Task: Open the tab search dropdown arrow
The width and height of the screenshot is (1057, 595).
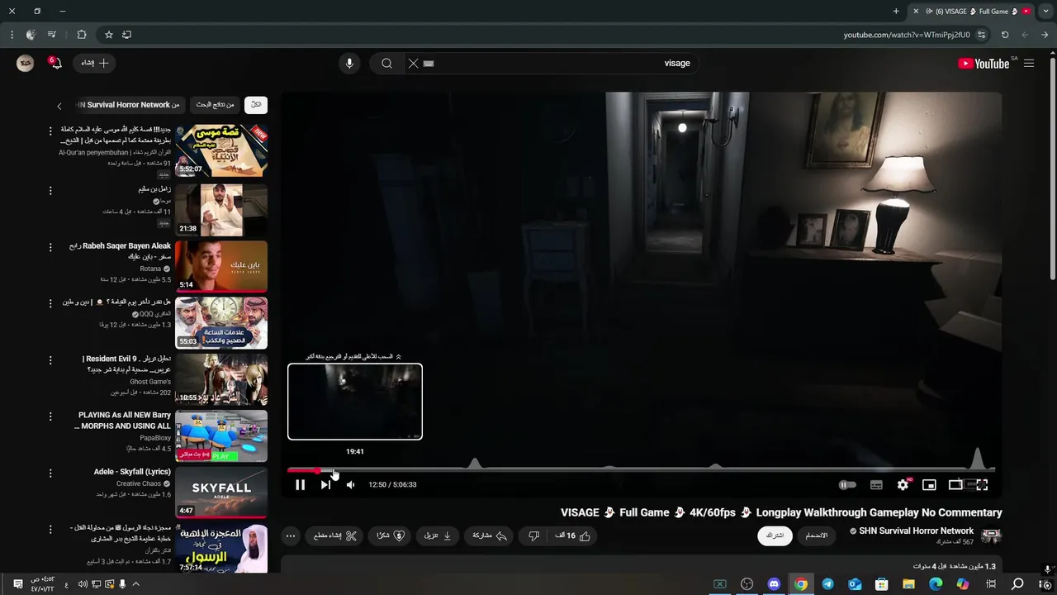Action: tap(1045, 12)
